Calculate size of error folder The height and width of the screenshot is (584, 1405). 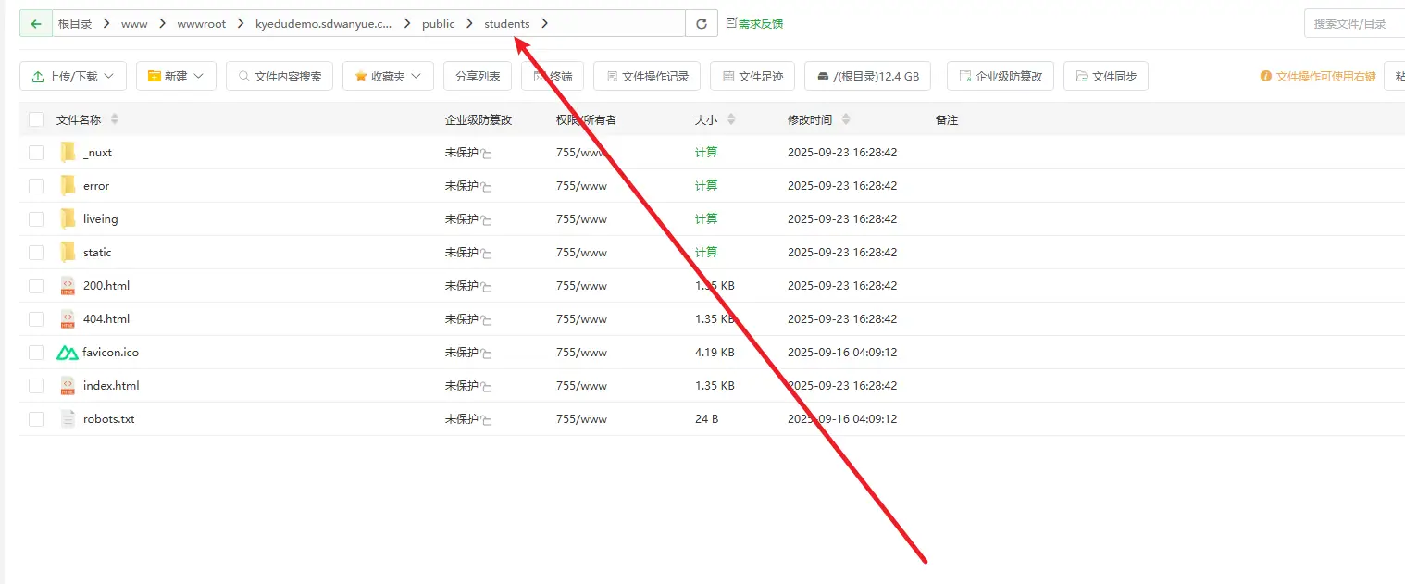click(706, 186)
